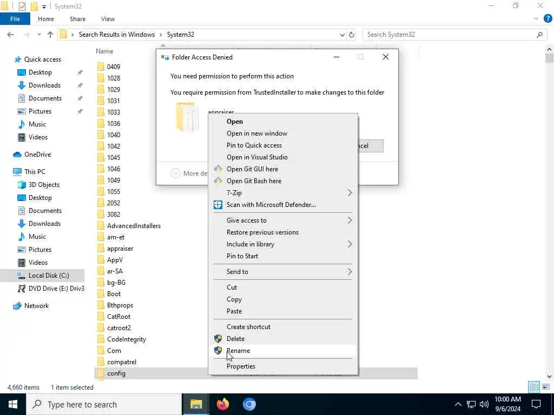The width and height of the screenshot is (554, 415).
Task: Switch to the Share ribbon tab
Action: pyautogui.click(x=77, y=19)
